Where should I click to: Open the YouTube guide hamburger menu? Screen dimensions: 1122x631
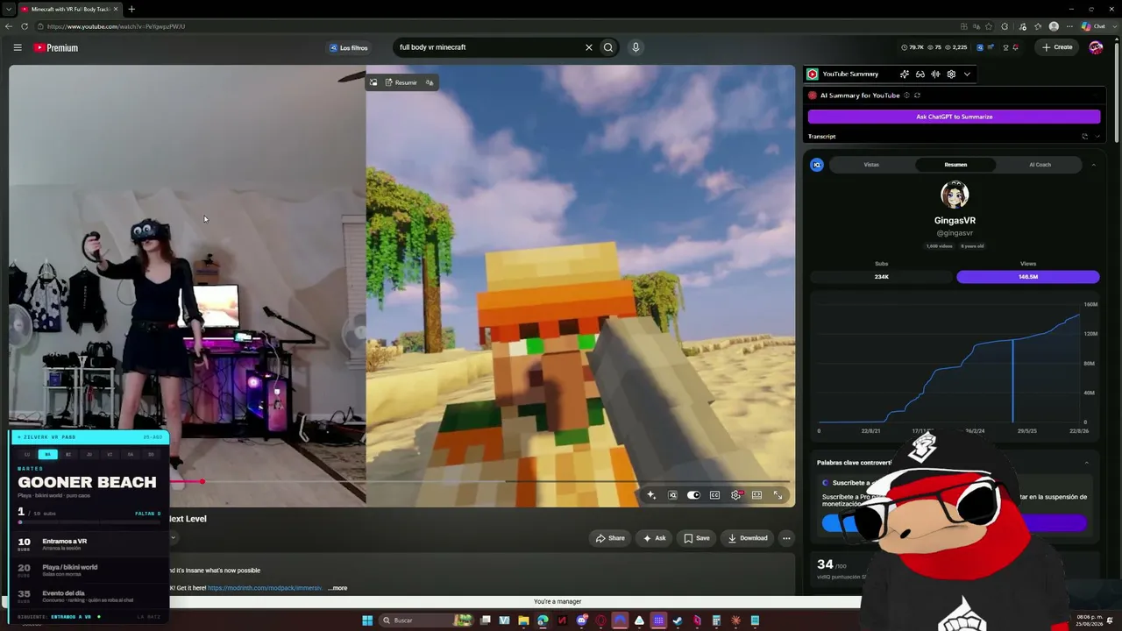(x=18, y=47)
